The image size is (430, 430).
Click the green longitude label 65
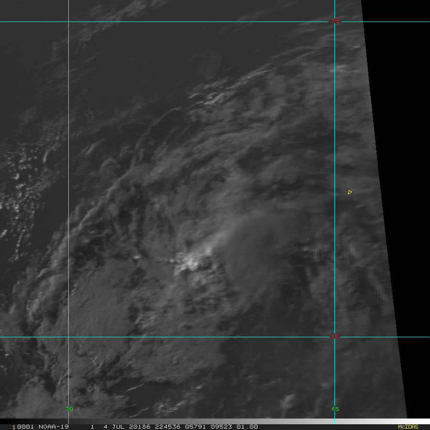(x=335, y=409)
